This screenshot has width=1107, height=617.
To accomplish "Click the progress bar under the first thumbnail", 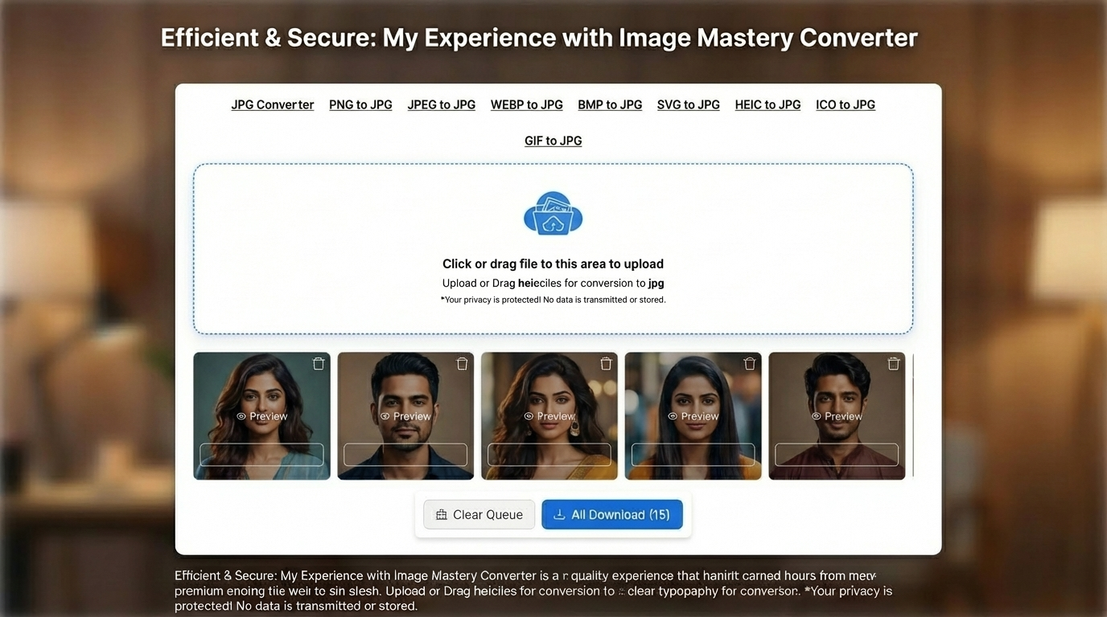I will tap(262, 455).
